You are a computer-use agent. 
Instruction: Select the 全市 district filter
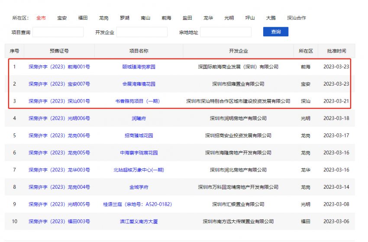point(41,18)
